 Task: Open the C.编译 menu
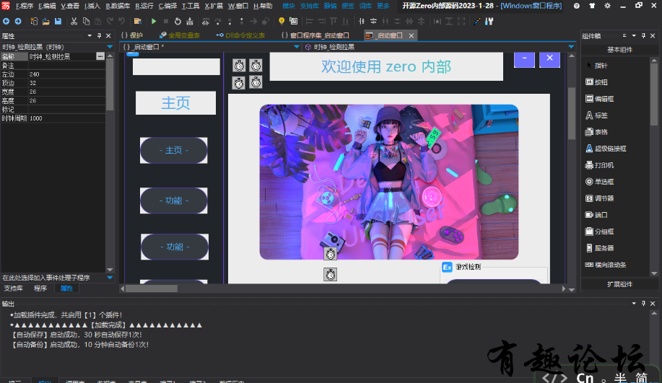167,6
